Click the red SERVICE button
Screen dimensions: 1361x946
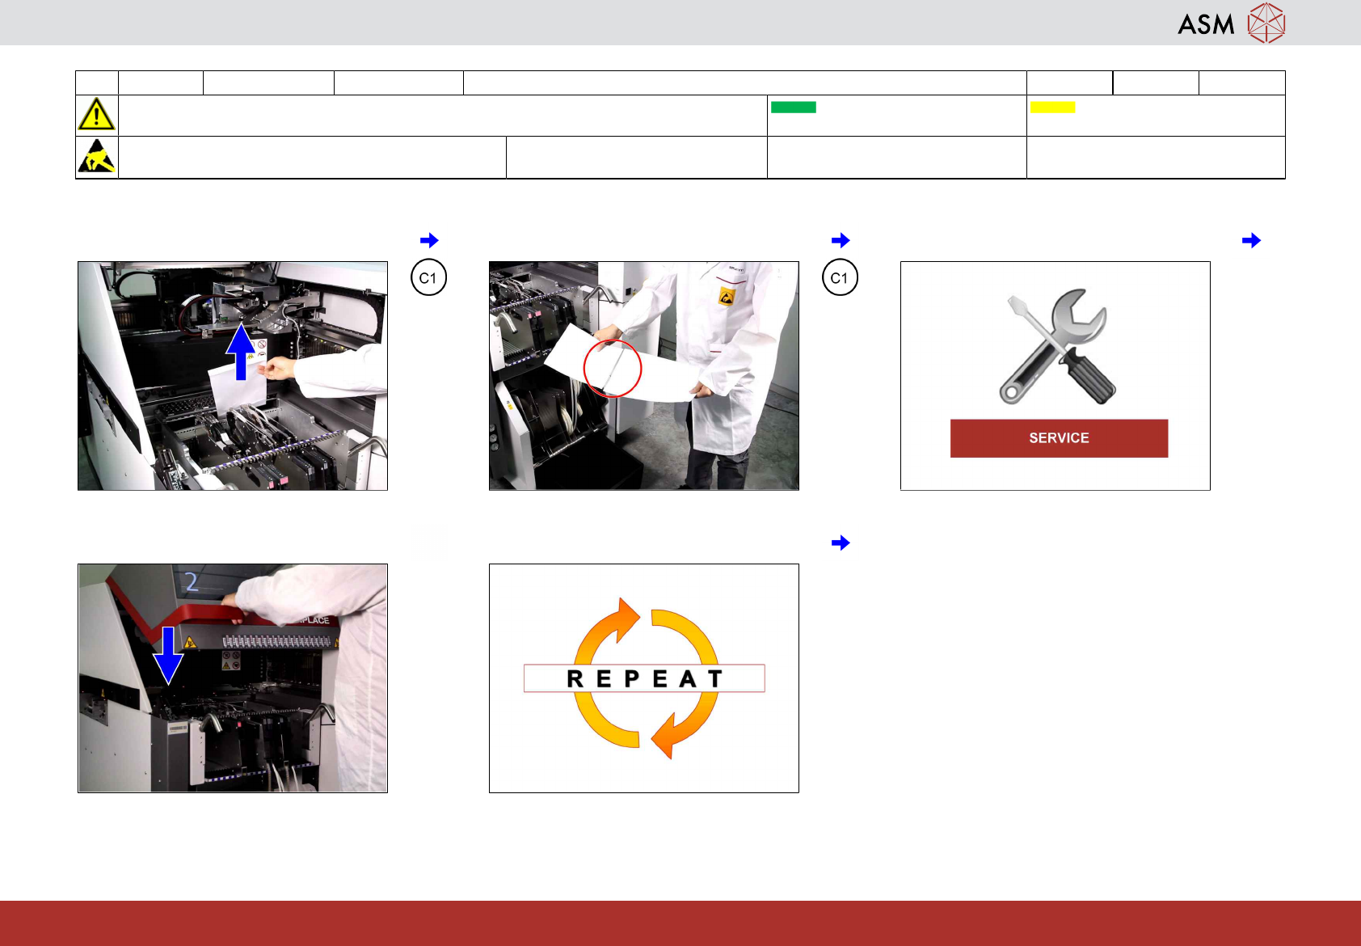(x=1059, y=438)
